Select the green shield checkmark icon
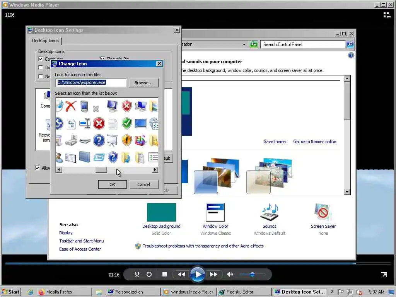Screen dimensions: 396x297 (126, 123)
